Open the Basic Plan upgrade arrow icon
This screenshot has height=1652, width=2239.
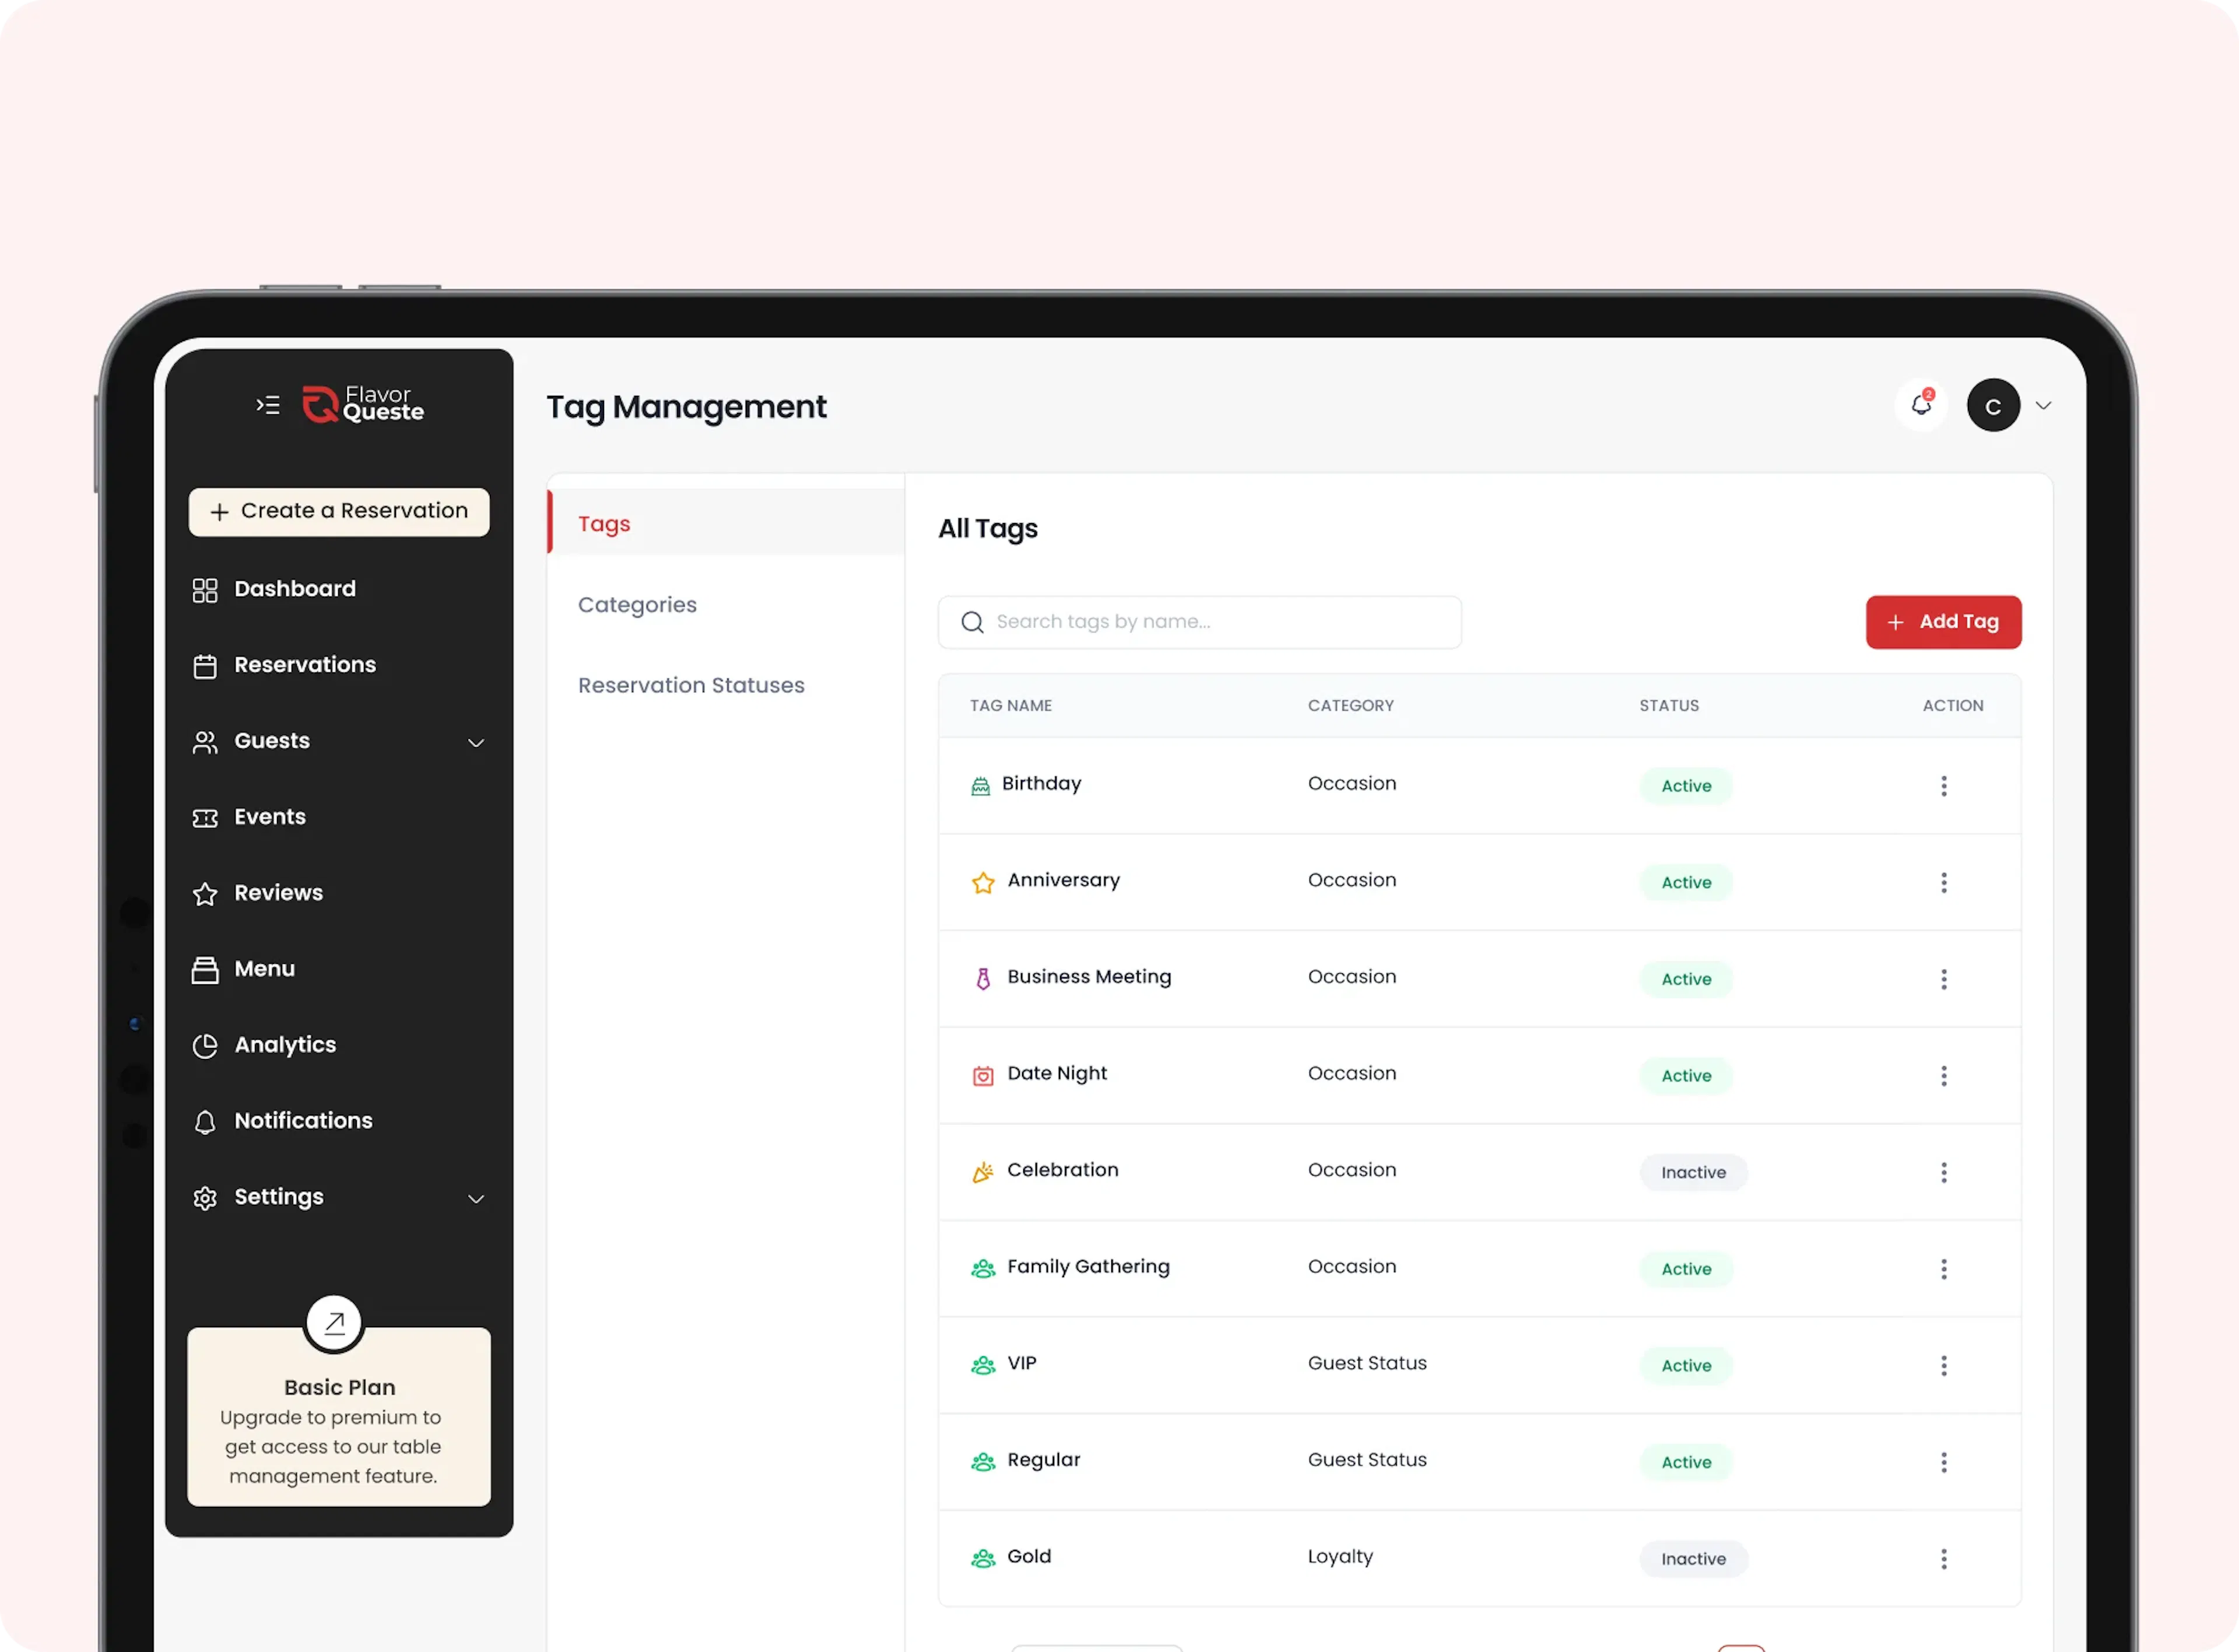point(334,1323)
